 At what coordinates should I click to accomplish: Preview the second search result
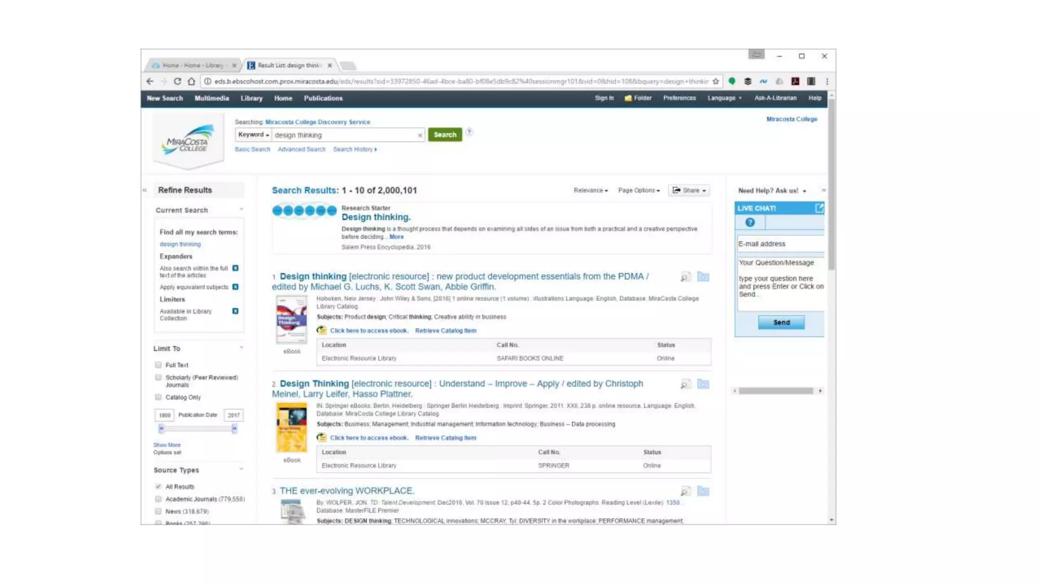click(x=685, y=384)
